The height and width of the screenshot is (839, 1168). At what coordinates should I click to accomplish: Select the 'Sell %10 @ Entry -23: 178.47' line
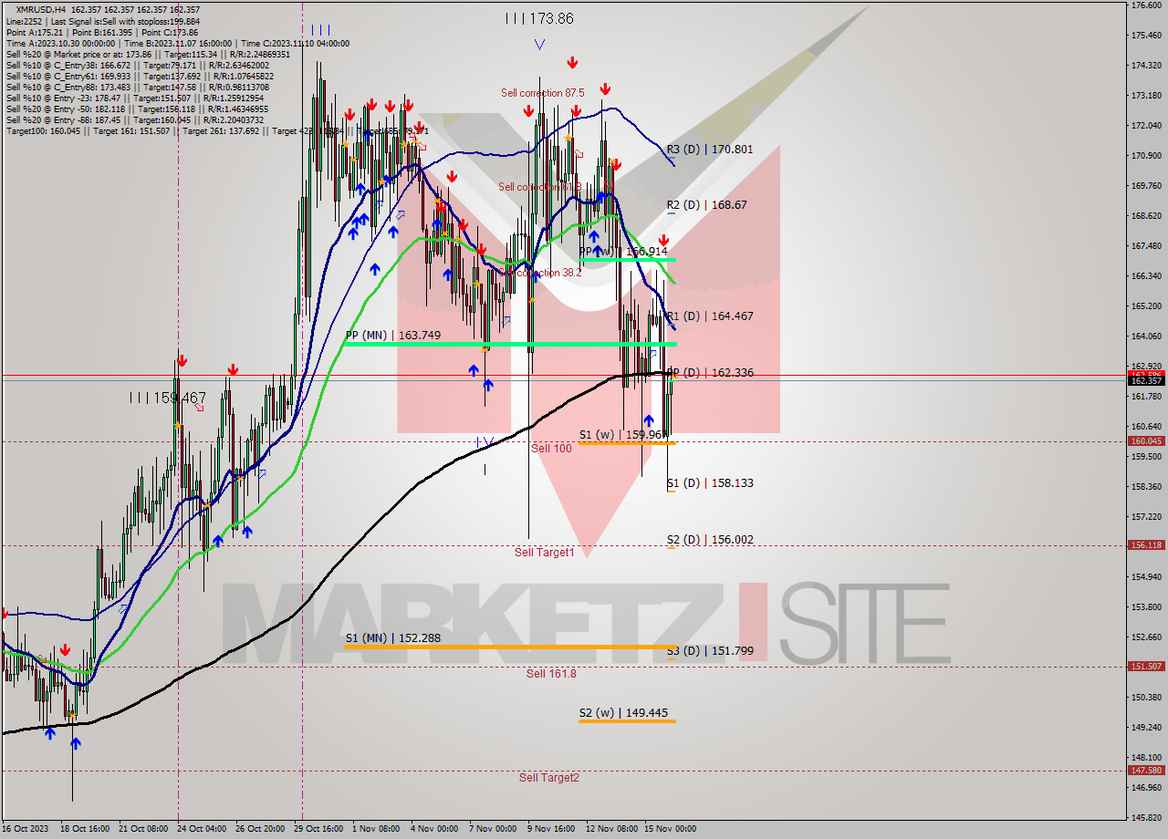coord(135,98)
